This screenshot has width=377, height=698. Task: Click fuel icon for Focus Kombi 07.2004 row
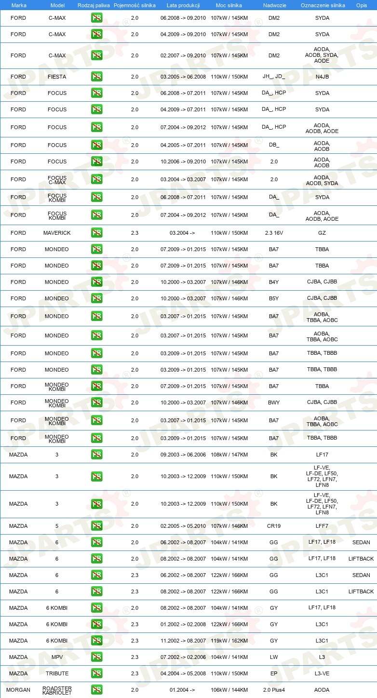tap(96, 215)
